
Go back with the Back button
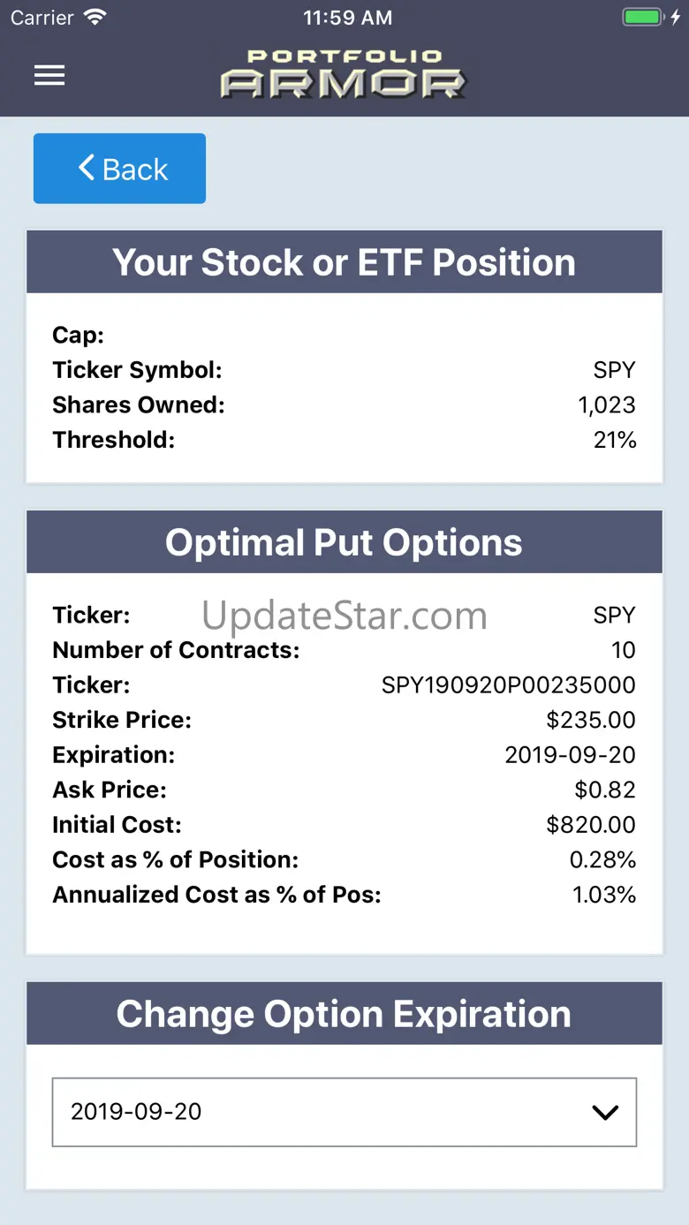(x=119, y=169)
